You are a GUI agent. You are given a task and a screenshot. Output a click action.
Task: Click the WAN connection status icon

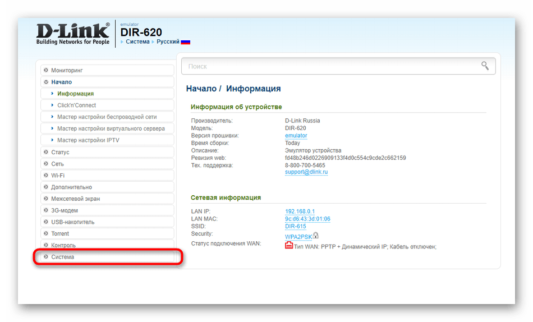click(289, 246)
